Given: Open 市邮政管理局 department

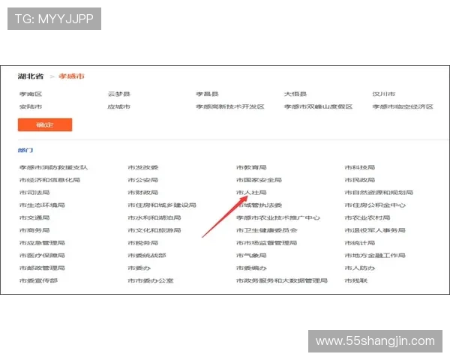Looking at the screenshot, I should [42, 268].
